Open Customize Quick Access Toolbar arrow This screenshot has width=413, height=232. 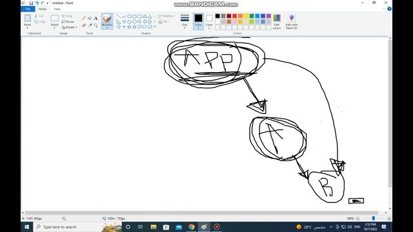pyautogui.click(x=47, y=3)
